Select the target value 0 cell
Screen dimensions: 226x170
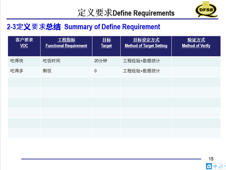tap(106, 72)
